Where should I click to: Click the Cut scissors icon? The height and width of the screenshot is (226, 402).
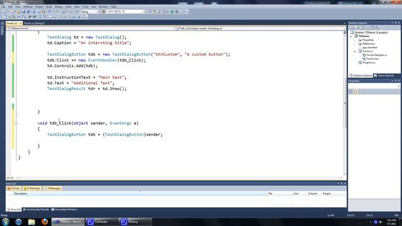[x=34, y=11]
